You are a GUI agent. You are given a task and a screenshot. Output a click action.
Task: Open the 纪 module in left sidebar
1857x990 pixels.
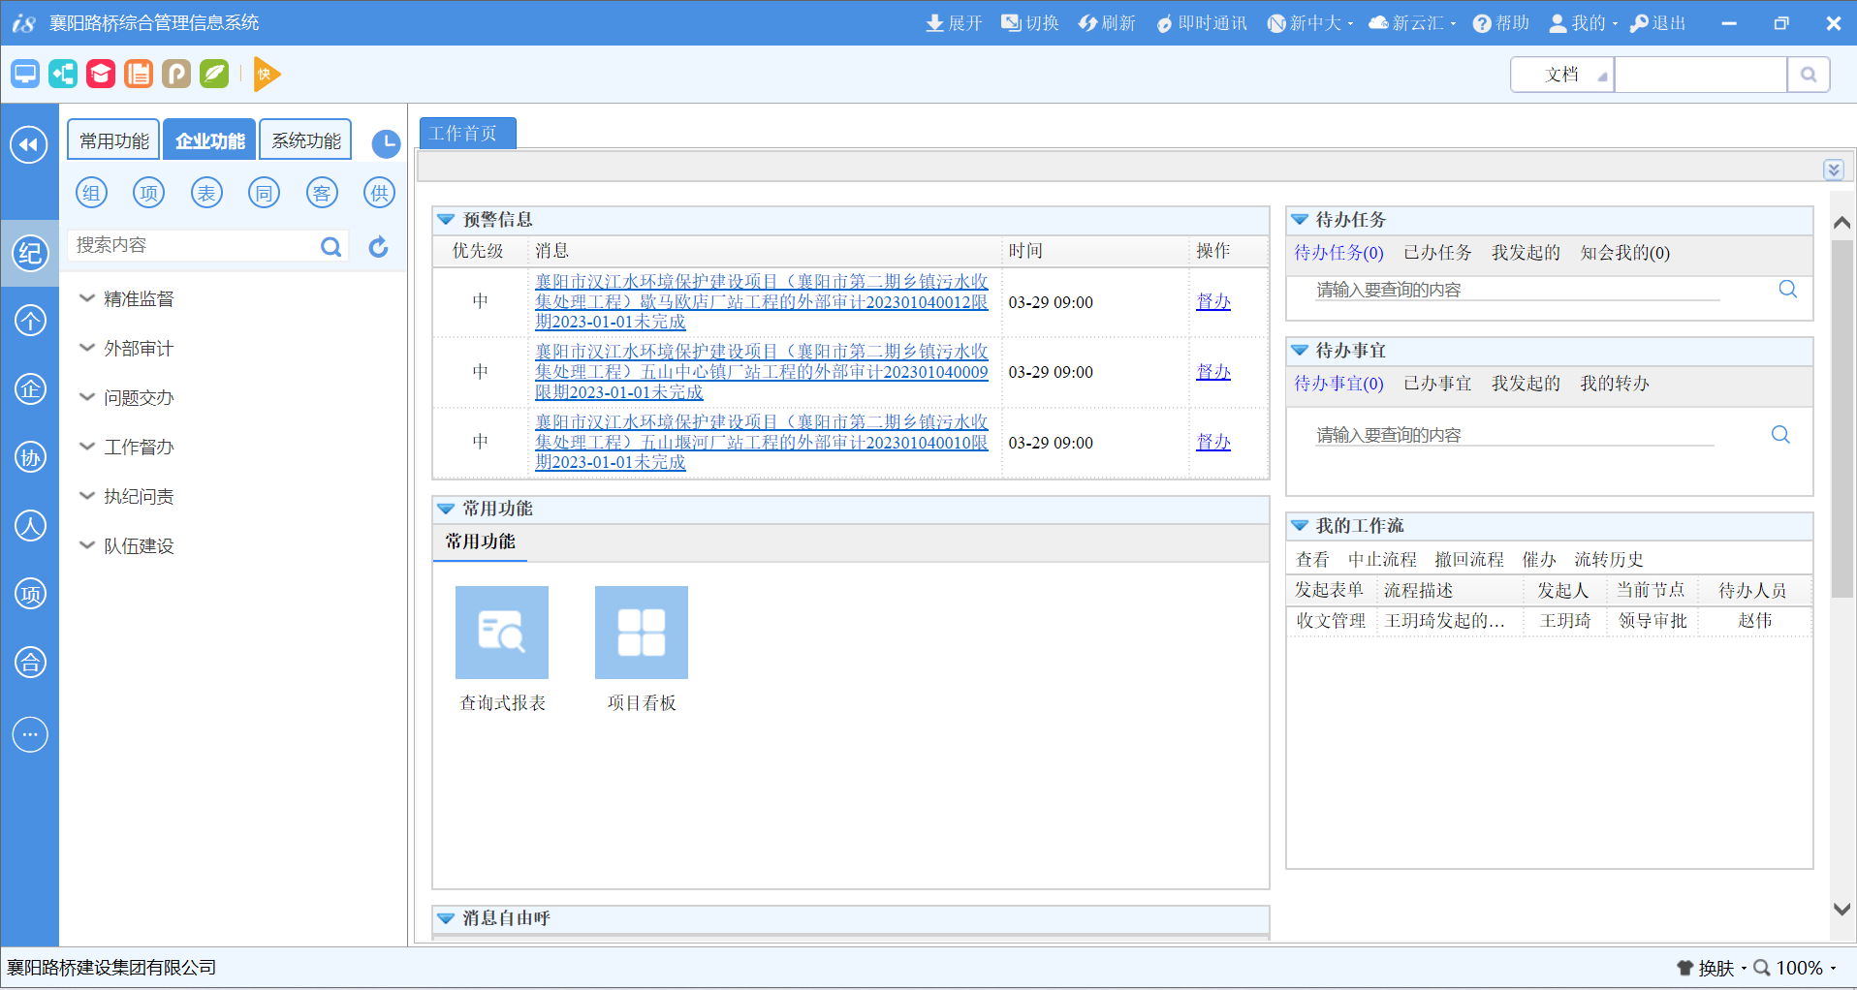point(30,254)
